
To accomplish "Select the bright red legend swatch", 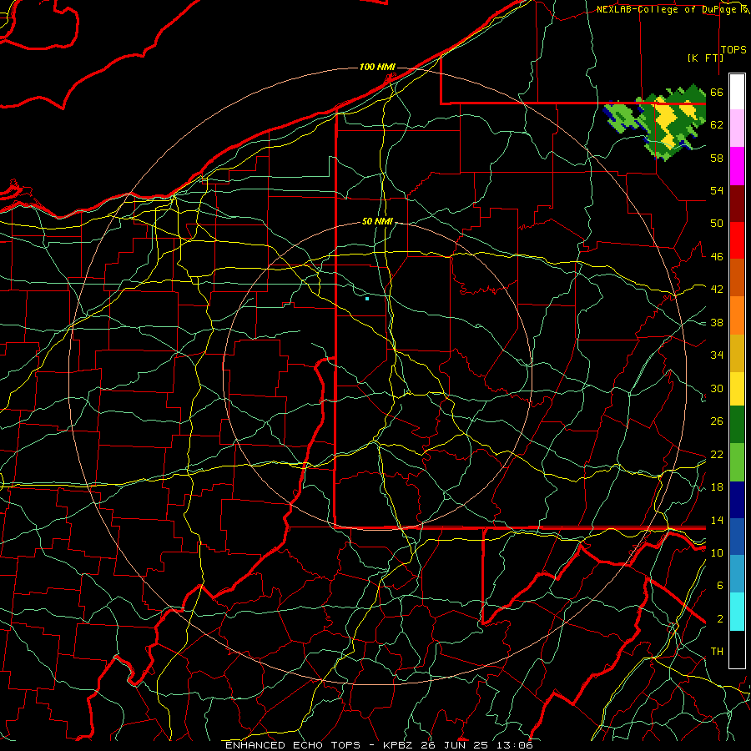I will point(737,240).
